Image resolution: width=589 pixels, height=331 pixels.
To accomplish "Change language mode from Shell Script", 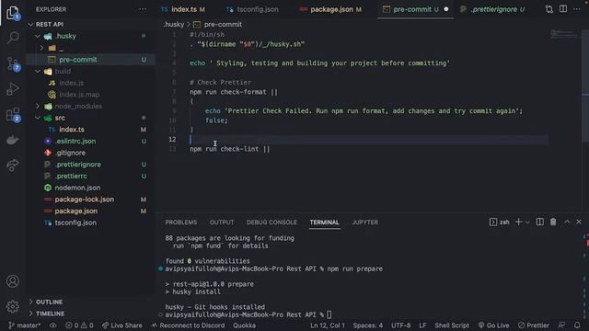I will [452, 325].
